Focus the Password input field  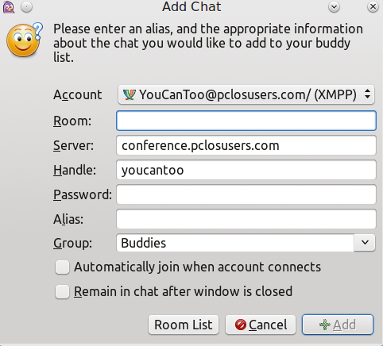click(x=246, y=194)
